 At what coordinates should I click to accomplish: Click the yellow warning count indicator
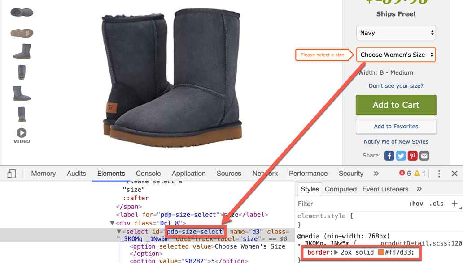[x=419, y=173]
